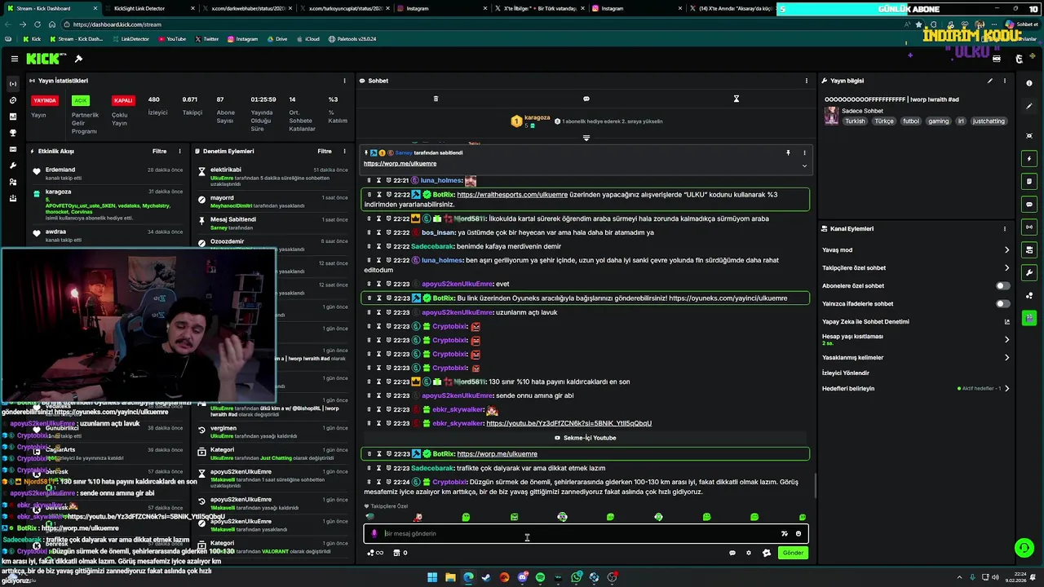Open the link icon in left sidebar
1044x587 pixels.
12,100
